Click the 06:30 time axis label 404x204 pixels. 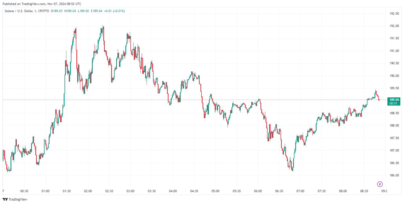(x=279, y=191)
